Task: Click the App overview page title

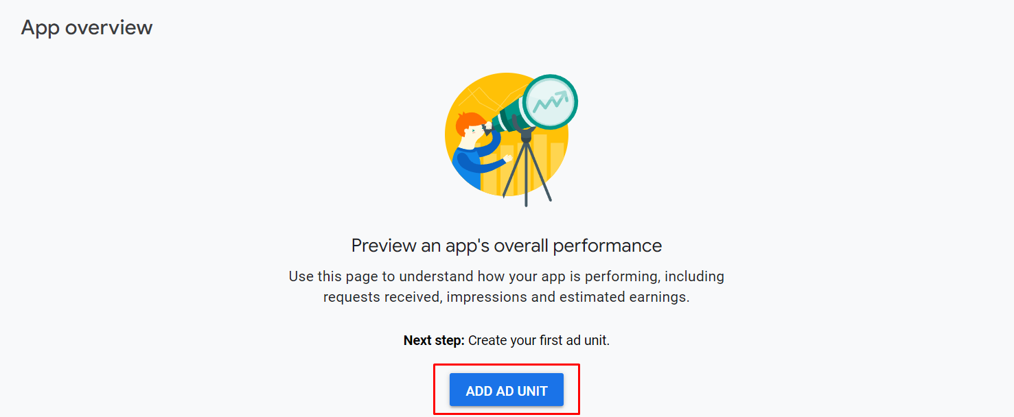Action: click(87, 27)
